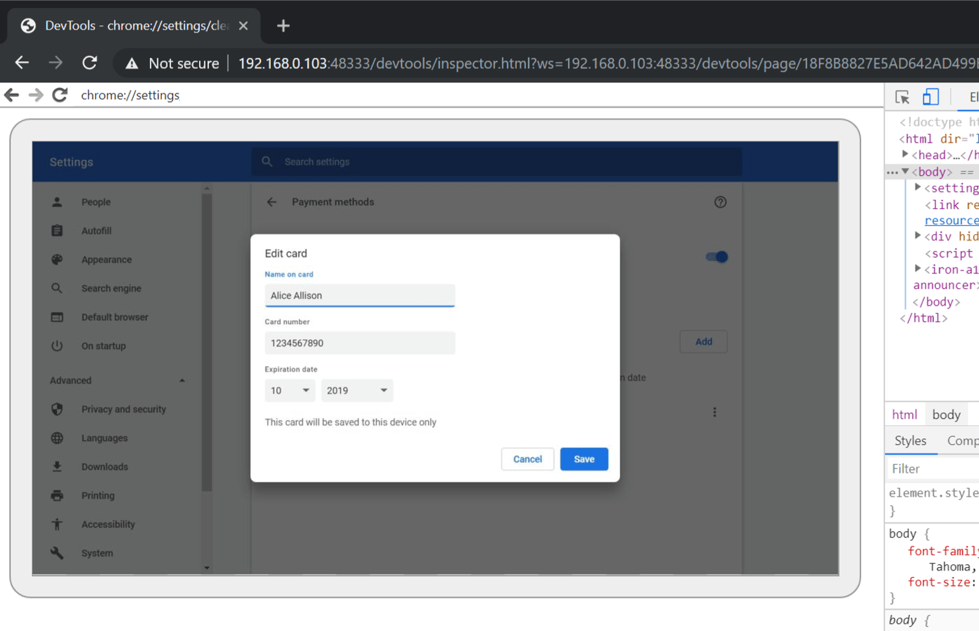The image size is (979, 631).
Task: Activate the inspect element picker in DevTools
Action: [902, 97]
